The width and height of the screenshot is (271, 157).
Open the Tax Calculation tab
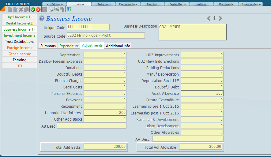tap(55, 4)
